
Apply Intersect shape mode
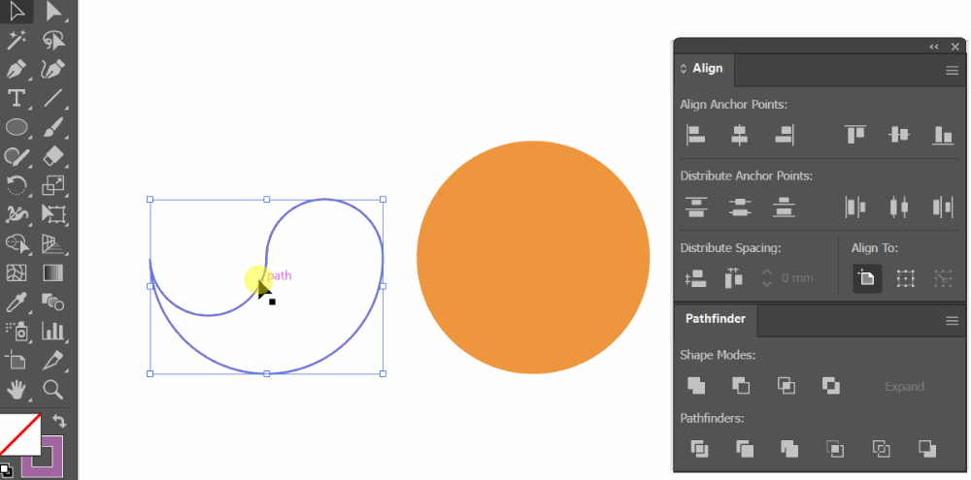pos(786,386)
